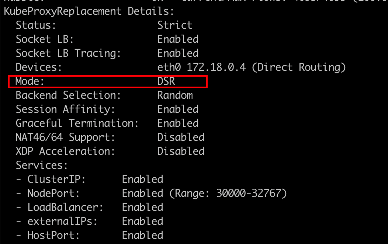Click the Mode label in highlighted row

[x=30, y=81]
